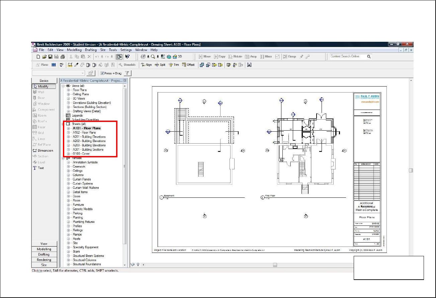Select the G100 - Cover sheet
Screen dimensions: 436x298
tap(81, 154)
